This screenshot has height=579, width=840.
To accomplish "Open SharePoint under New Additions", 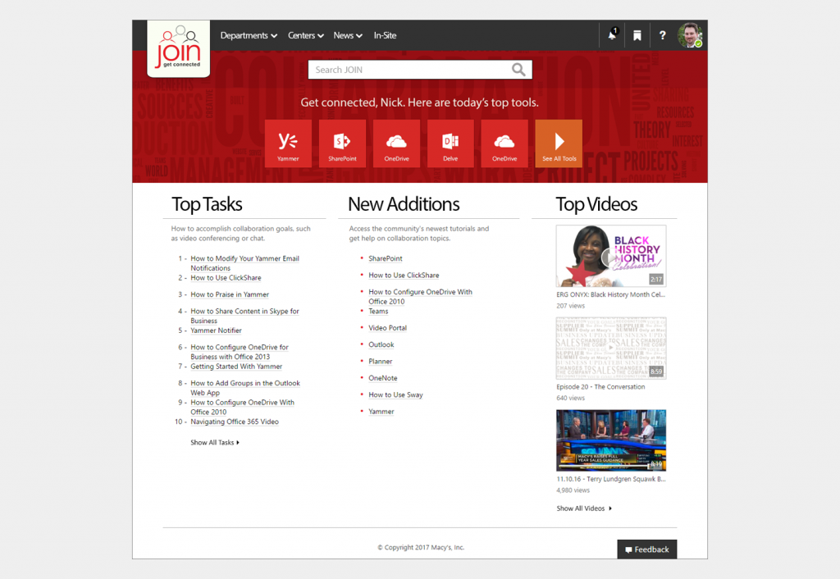I will (386, 258).
